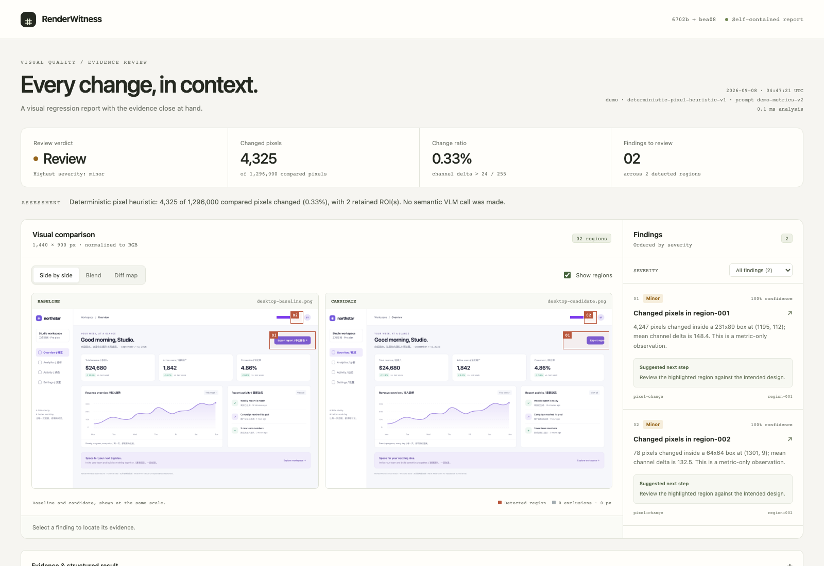824x566 pixels.
Task: Click the candidate screenshot thumbnail
Action: [x=469, y=399]
